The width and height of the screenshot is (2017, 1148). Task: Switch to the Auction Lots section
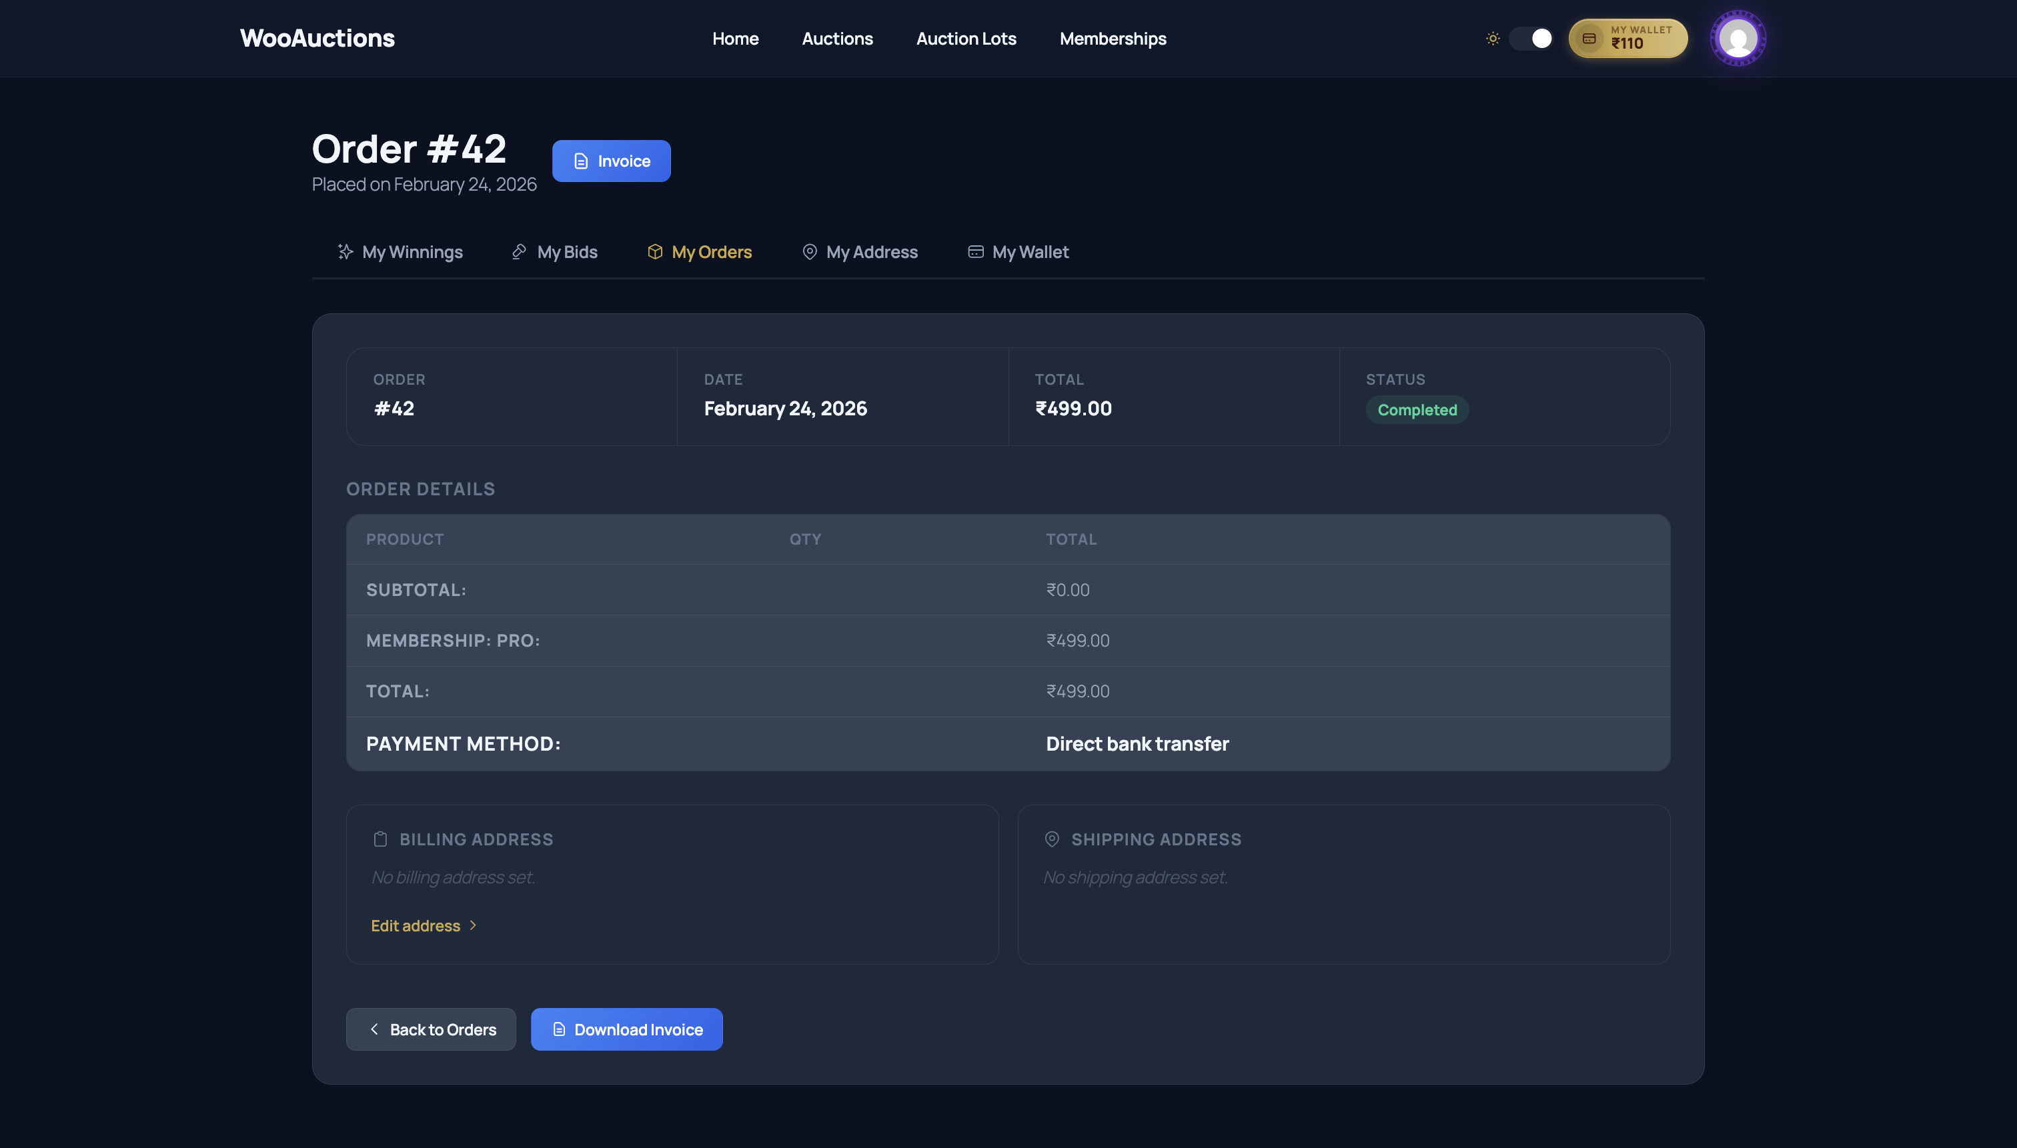tap(966, 39)
